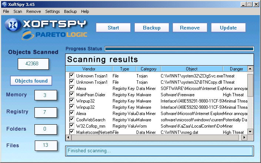
Task: Uncheck the BTNCopy.dll Trojan row checkbox
Action: (x=72, y=82)
